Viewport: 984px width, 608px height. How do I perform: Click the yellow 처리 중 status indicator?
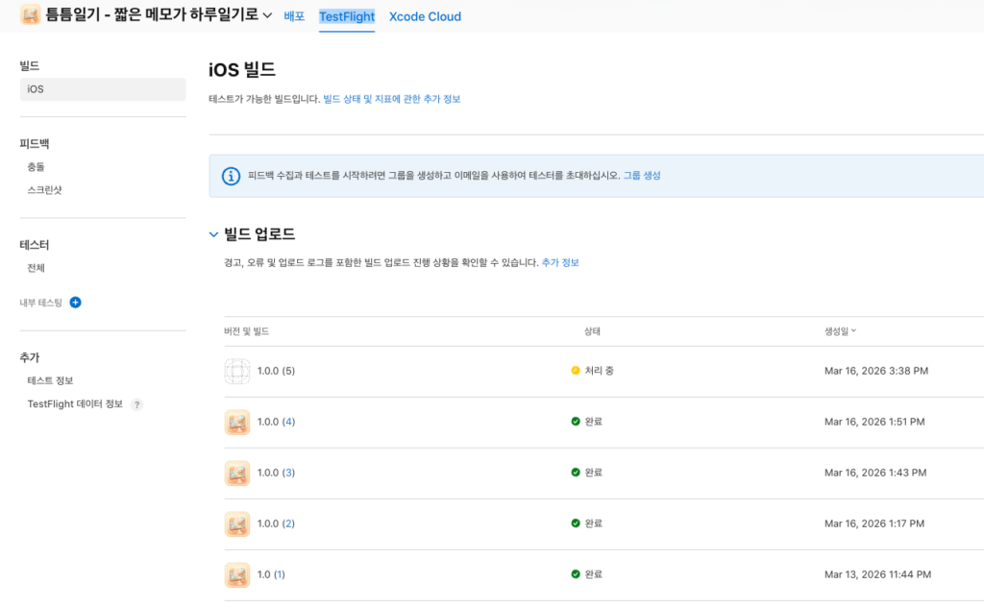click(576, 371)
